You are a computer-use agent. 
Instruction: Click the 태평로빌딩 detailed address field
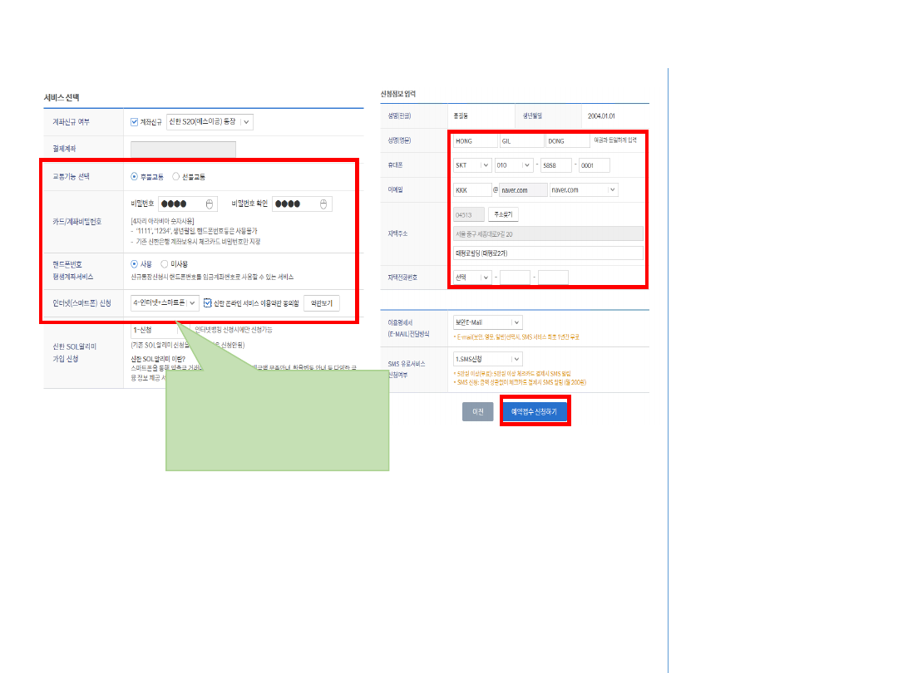[x=548, y=253]
